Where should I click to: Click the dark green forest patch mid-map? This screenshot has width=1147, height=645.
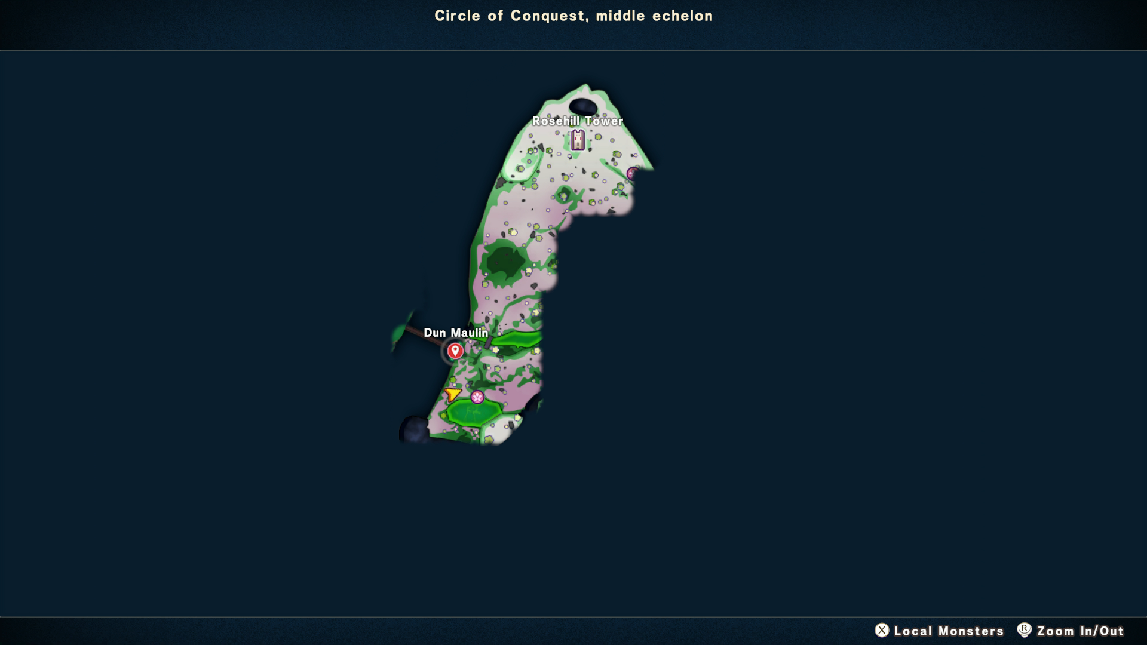505,261
